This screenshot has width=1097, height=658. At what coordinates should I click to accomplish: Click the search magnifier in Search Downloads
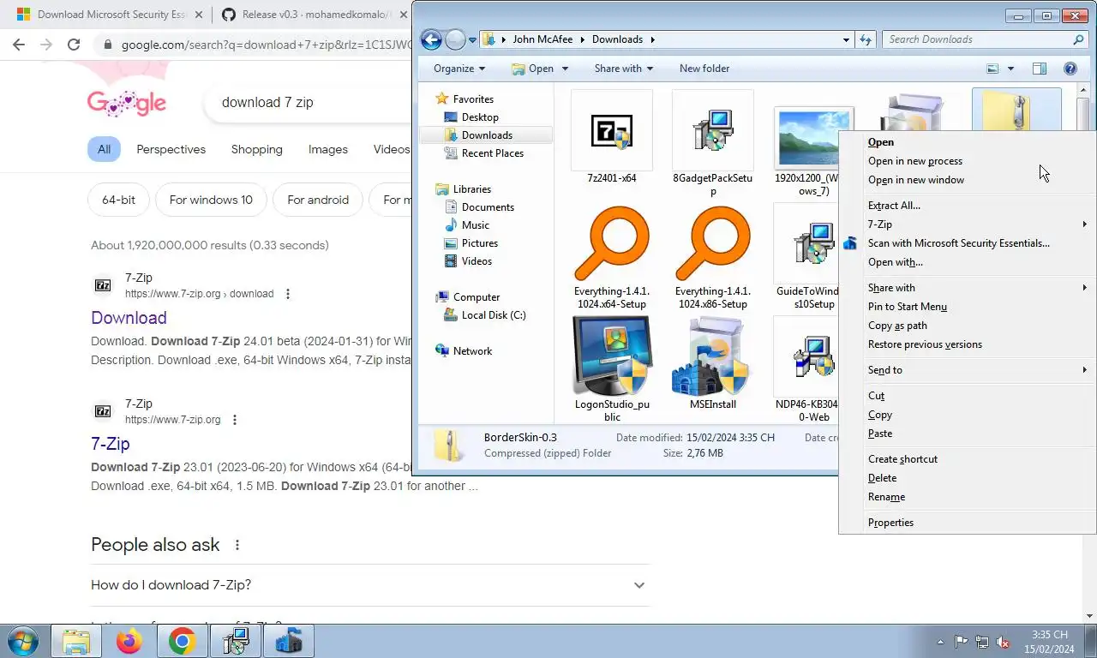point(1078,39)
